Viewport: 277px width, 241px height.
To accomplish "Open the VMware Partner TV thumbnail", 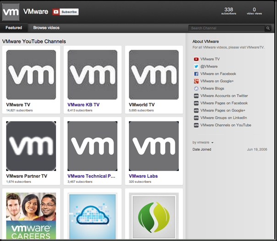I will pyautogui.click(x=31, y=146).
